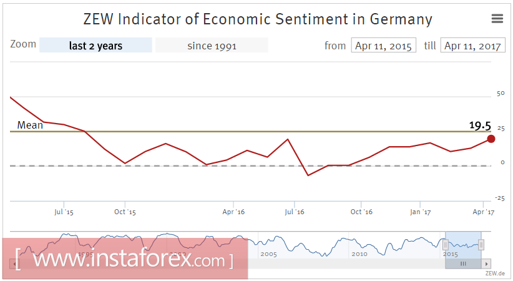Click the Jul '16 peak on line
Screen dimensions: 513x281
coord(288,139)
